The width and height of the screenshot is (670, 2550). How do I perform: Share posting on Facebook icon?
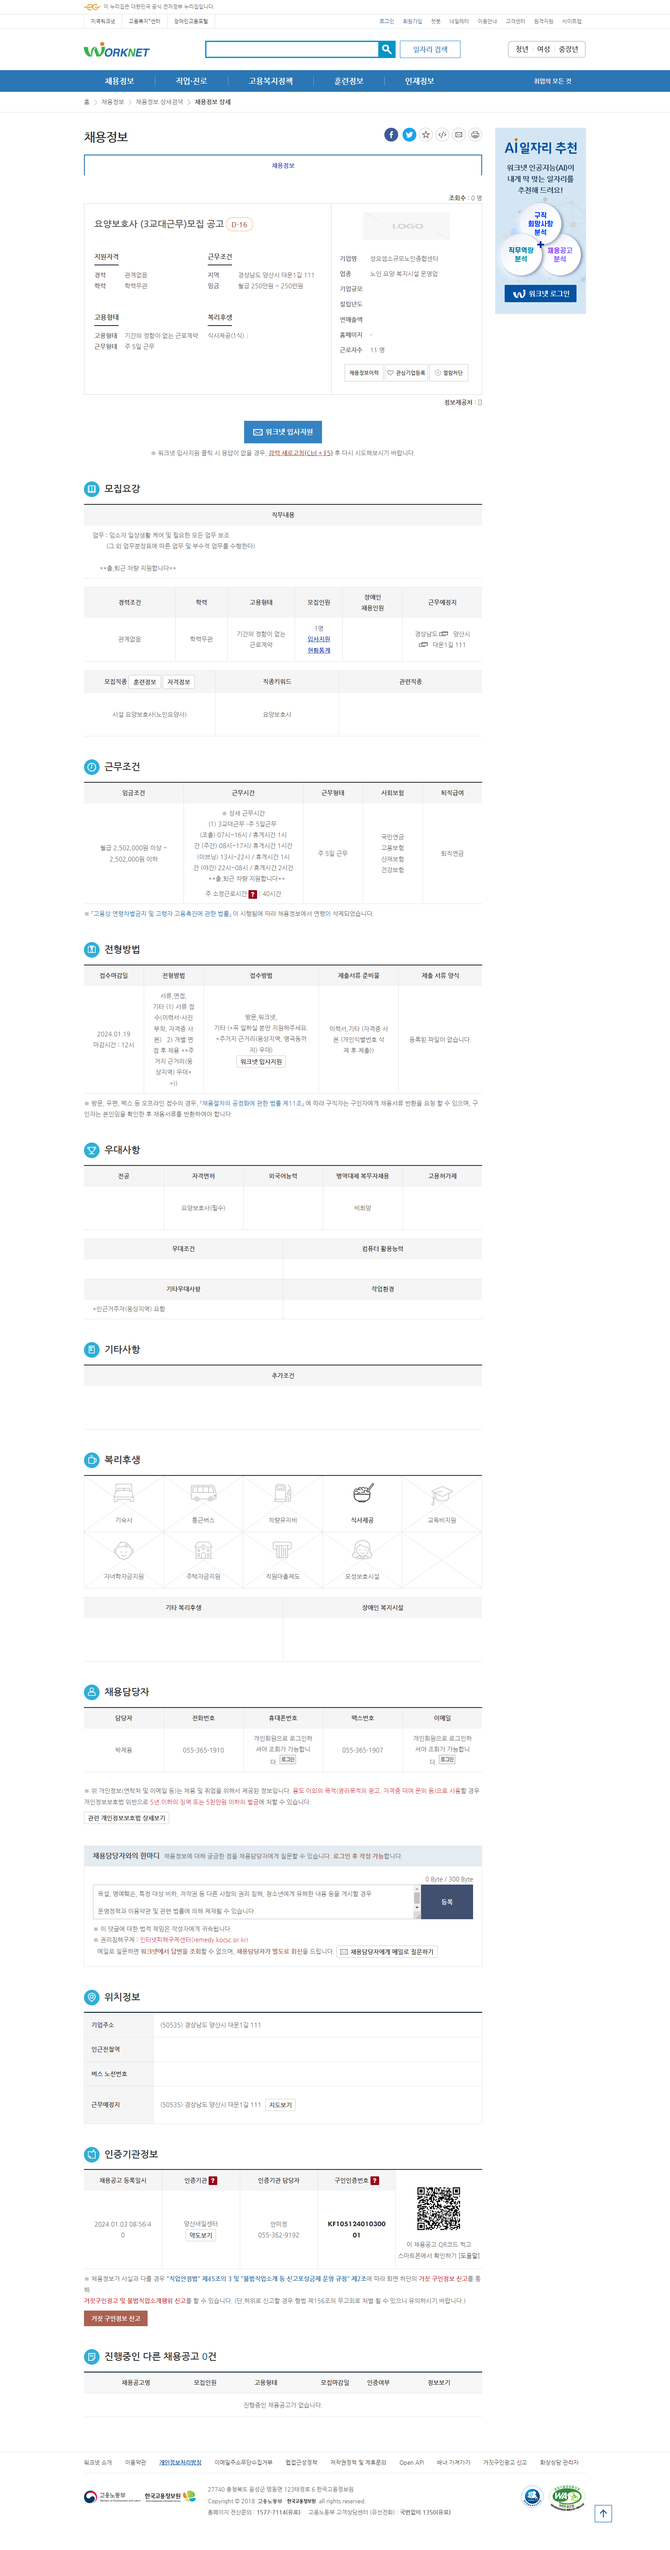point(391,135)
